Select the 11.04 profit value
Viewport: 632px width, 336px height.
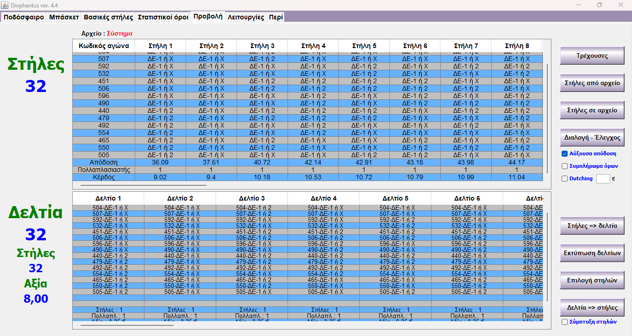coord(517,177)
